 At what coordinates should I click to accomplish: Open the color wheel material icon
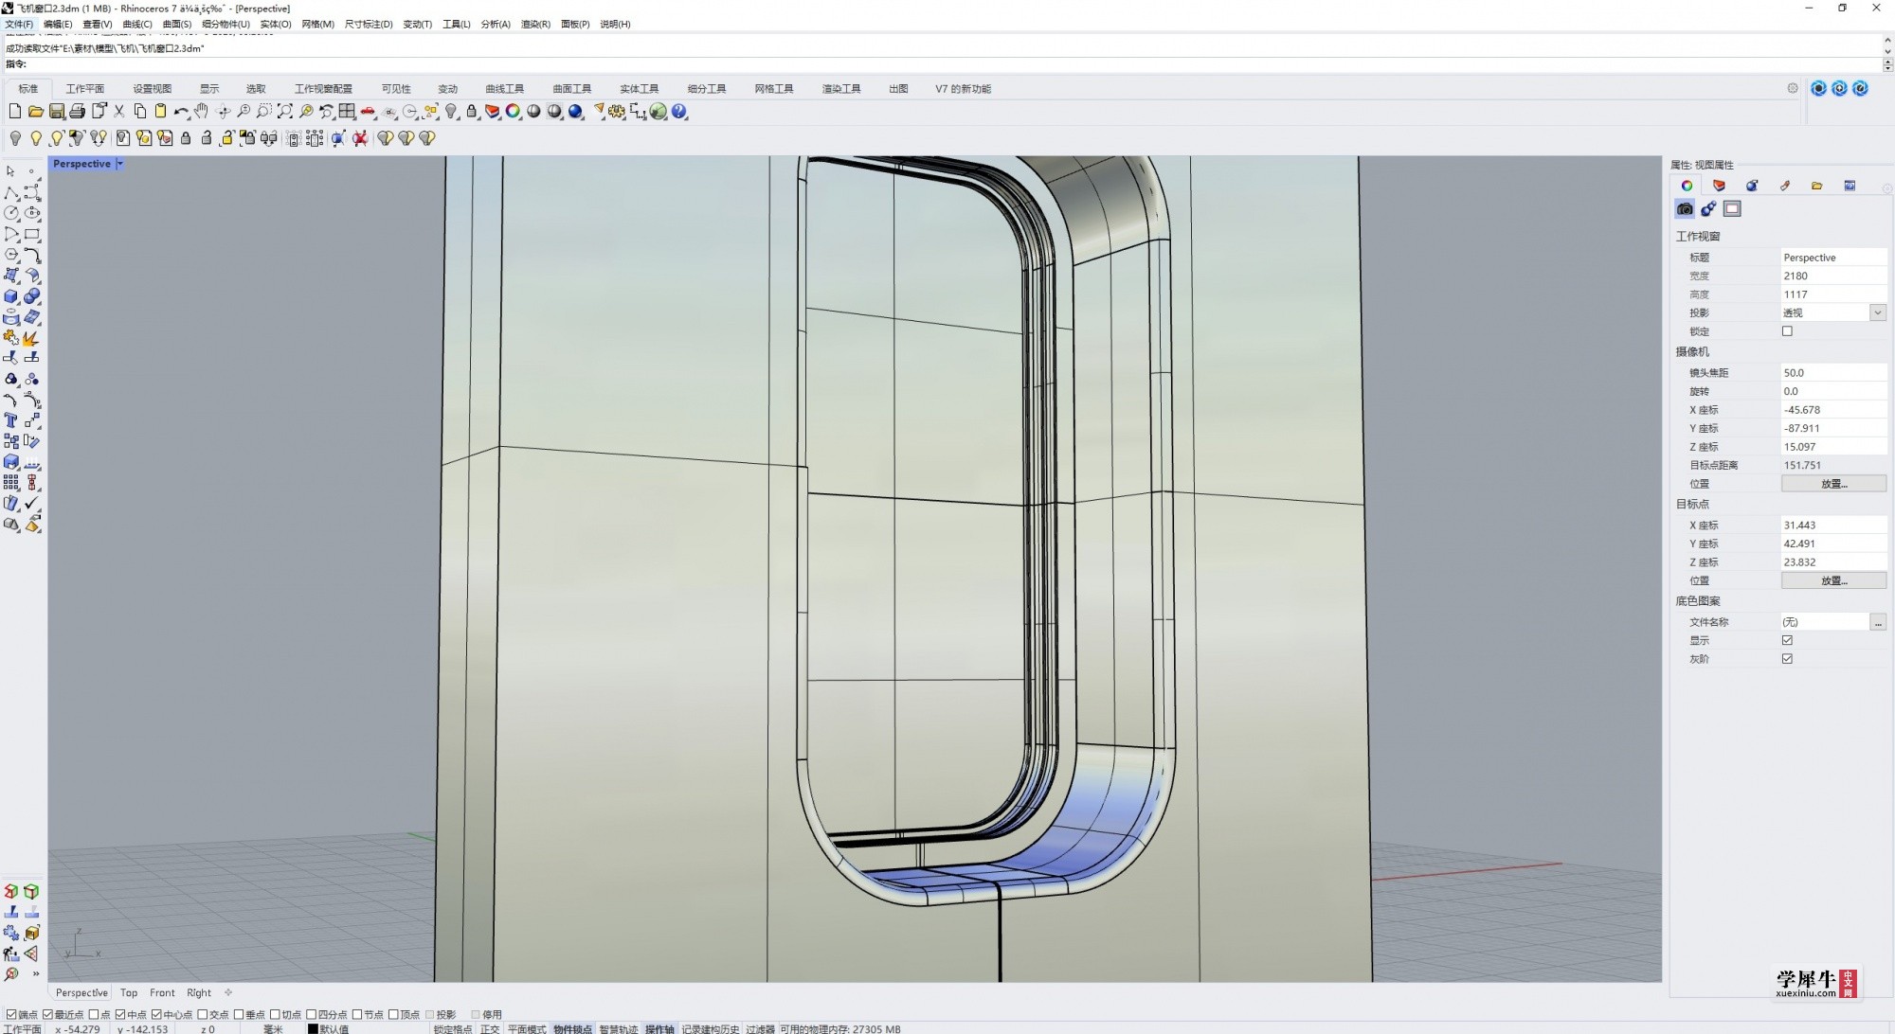(x=514, y=112)
